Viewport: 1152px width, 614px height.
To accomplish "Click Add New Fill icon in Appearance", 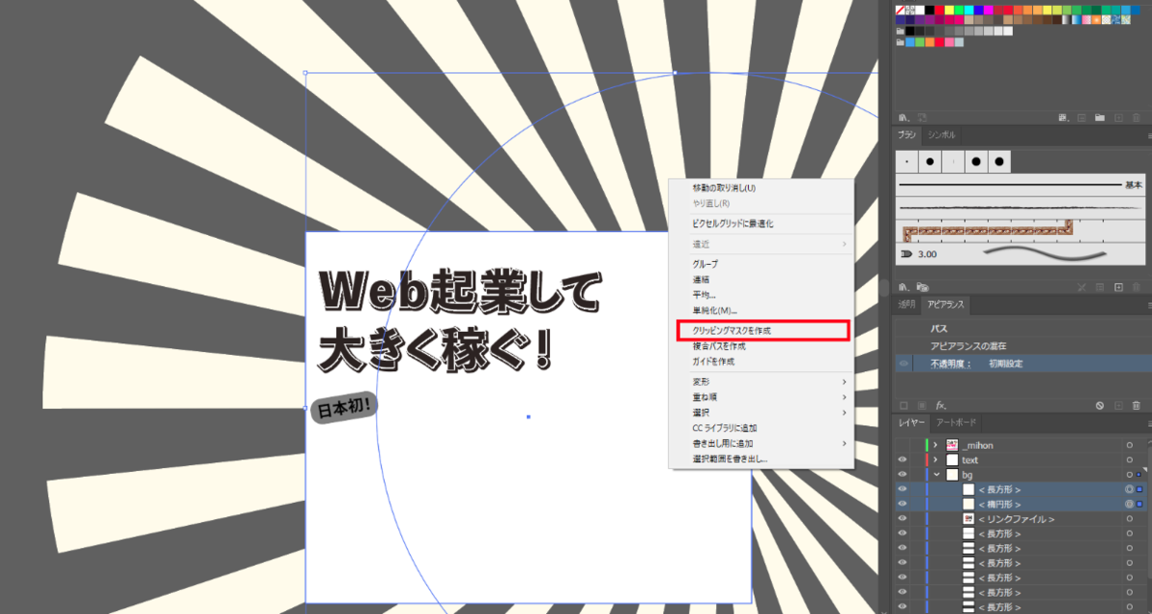I will [922, 406].
